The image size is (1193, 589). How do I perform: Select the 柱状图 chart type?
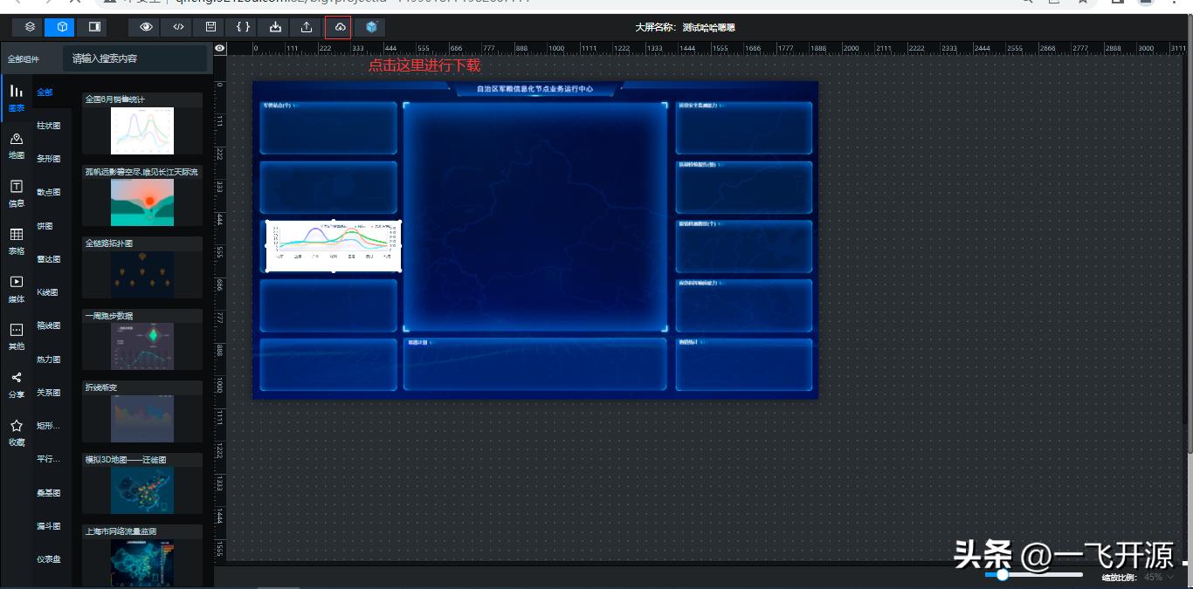49,125
